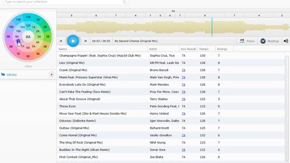Click the search magnifier icon
Viewport: 290px width, 163px height.
coord(125,2)
